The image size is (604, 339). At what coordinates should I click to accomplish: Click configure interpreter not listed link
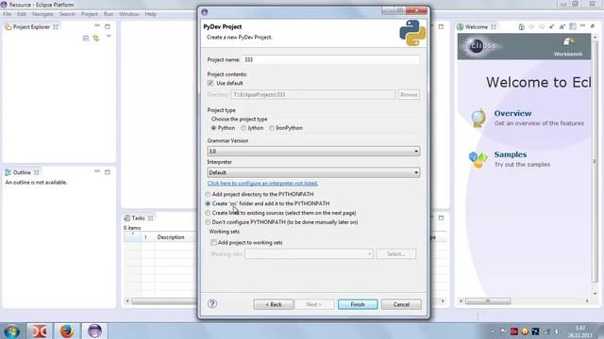pyautogui.click(x=262, y=184)
